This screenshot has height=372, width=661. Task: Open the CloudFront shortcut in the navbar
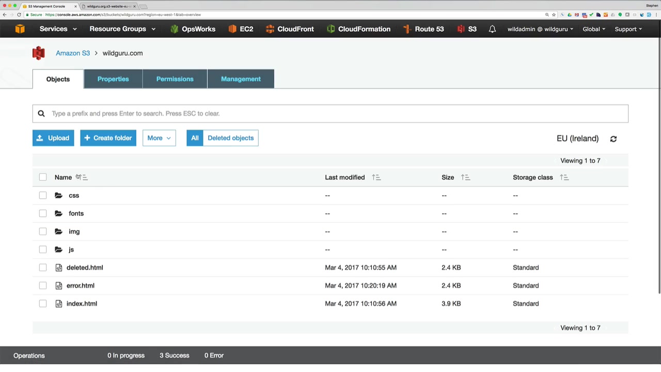click(290, 29)
